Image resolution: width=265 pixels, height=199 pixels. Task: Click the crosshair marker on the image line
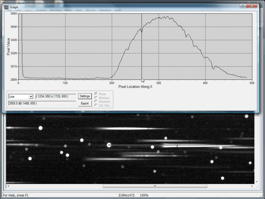(x=177, y=145)
